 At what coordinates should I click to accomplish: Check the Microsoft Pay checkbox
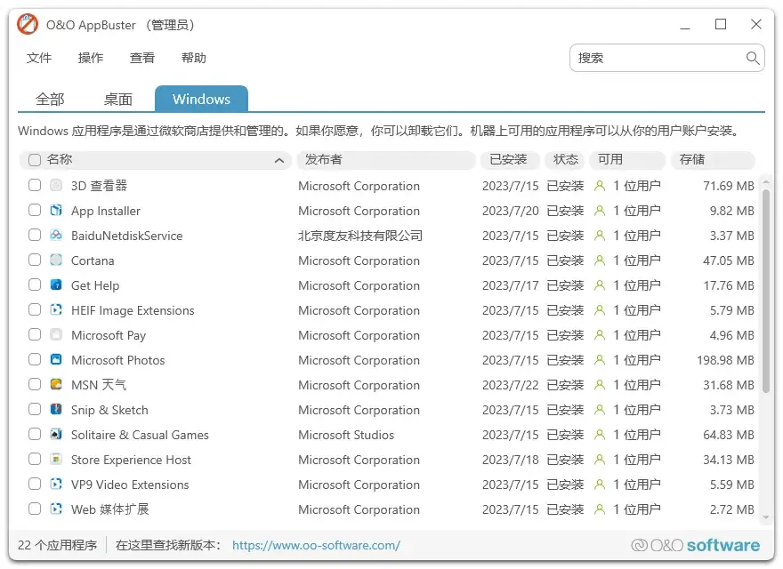(35, 334)
